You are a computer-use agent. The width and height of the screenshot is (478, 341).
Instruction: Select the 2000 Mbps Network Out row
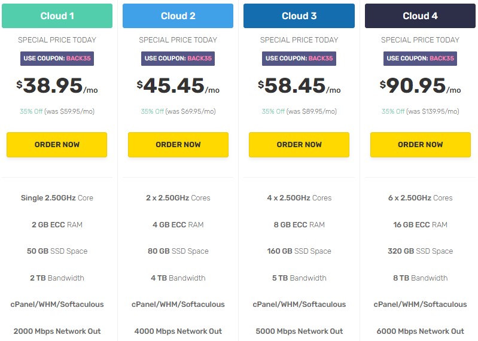click(57, 331)
